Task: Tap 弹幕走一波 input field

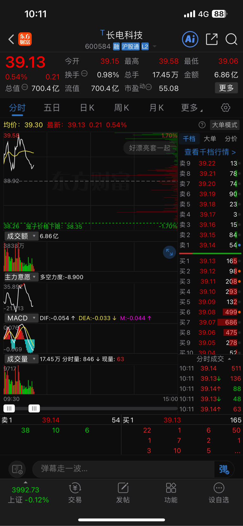Action: [123, 469]
